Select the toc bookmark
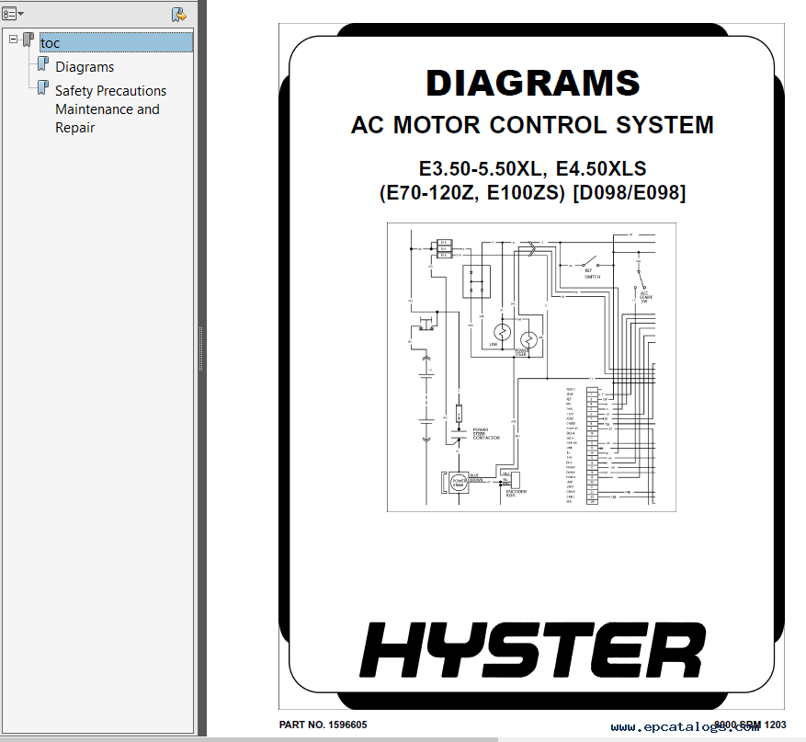 (116, 42)
